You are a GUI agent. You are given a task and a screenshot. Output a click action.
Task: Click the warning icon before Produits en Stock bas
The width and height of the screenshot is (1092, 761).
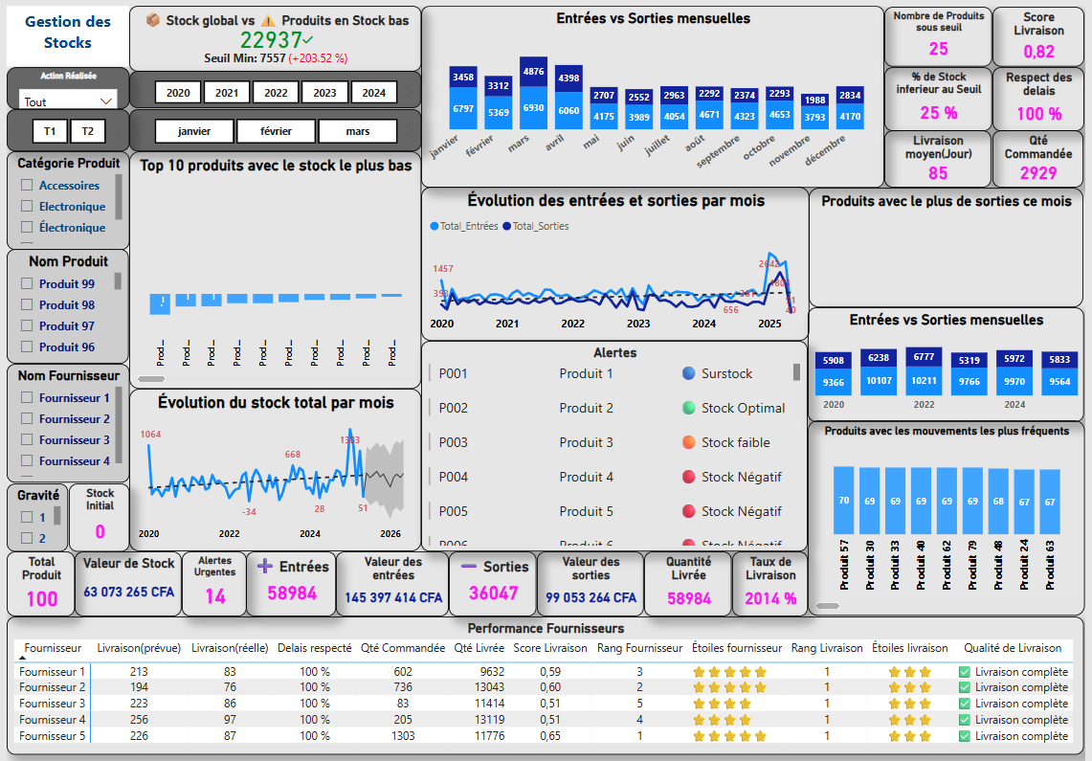(268, 20)
